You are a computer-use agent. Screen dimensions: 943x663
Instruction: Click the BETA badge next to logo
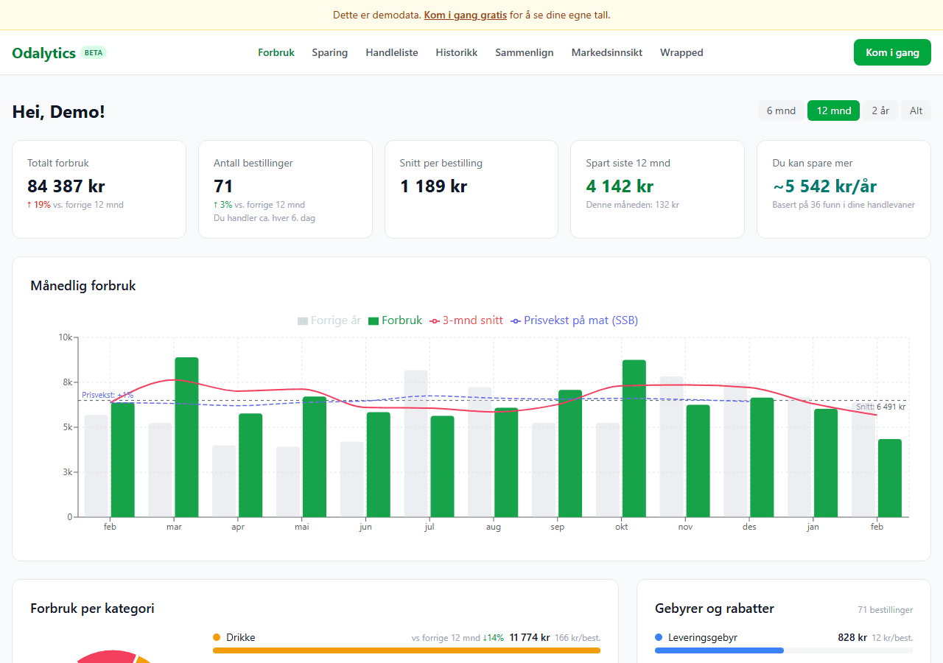(94, 53)
